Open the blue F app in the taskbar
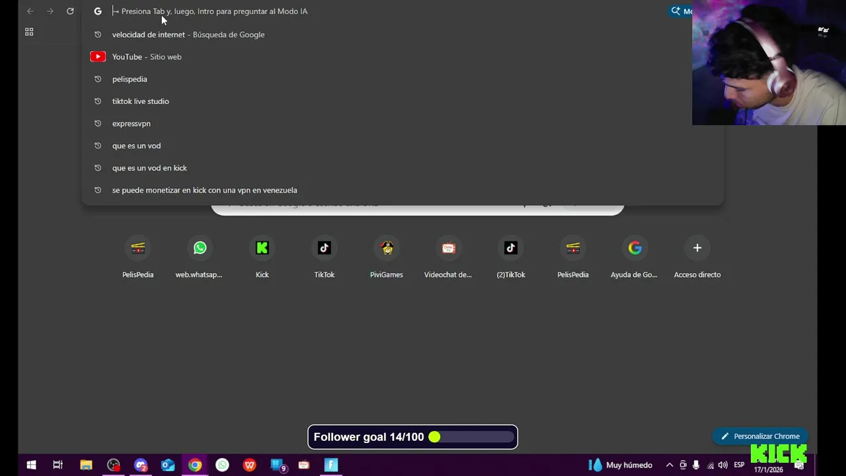 coord(331,465)
